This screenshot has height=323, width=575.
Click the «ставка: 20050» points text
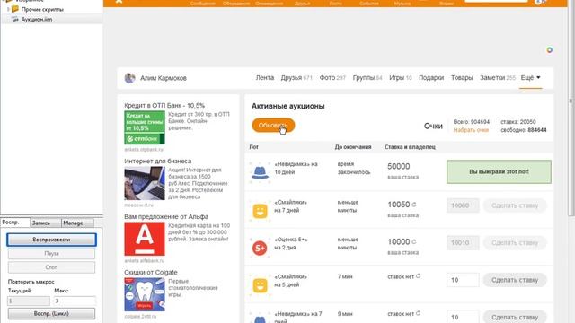(x=518, y=122)
